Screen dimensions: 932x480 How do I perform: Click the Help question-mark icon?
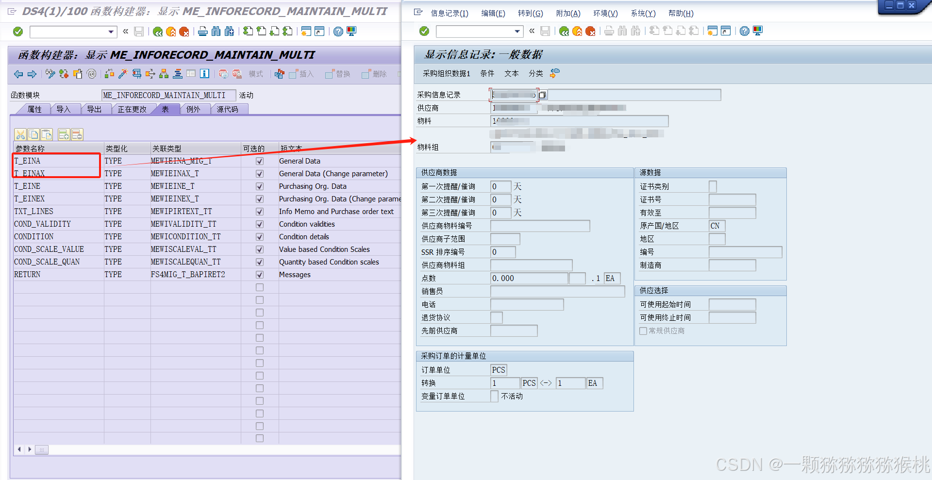(x=338, y=32)
